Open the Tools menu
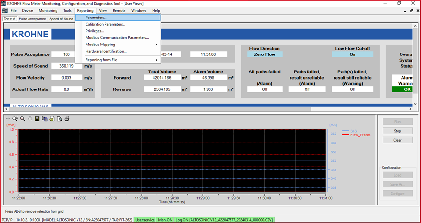Image resolution: width=421 pixels, height=223 pixels. tap(67, 11)
